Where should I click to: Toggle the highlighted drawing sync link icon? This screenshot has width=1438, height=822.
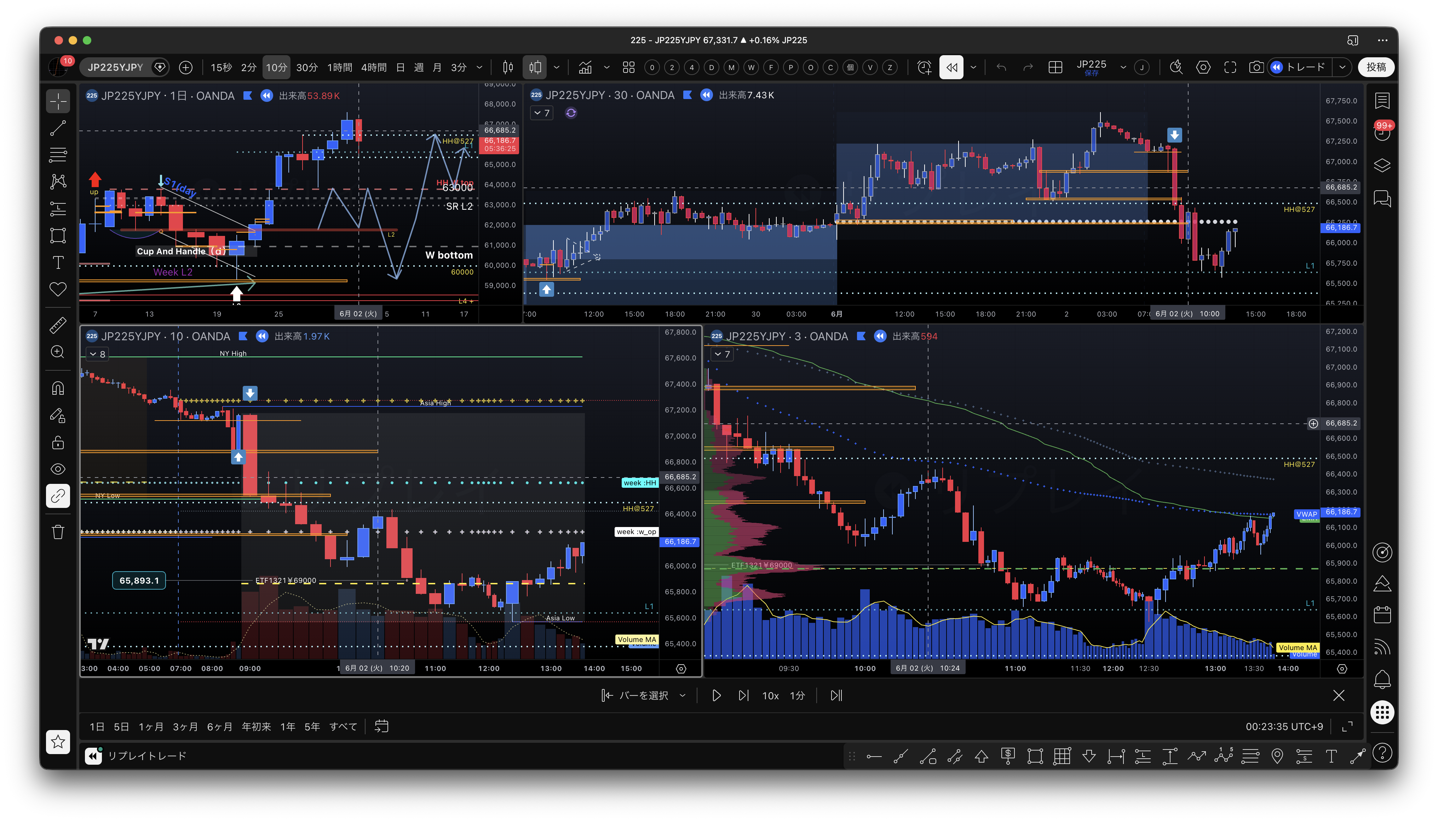click(58, 496)
